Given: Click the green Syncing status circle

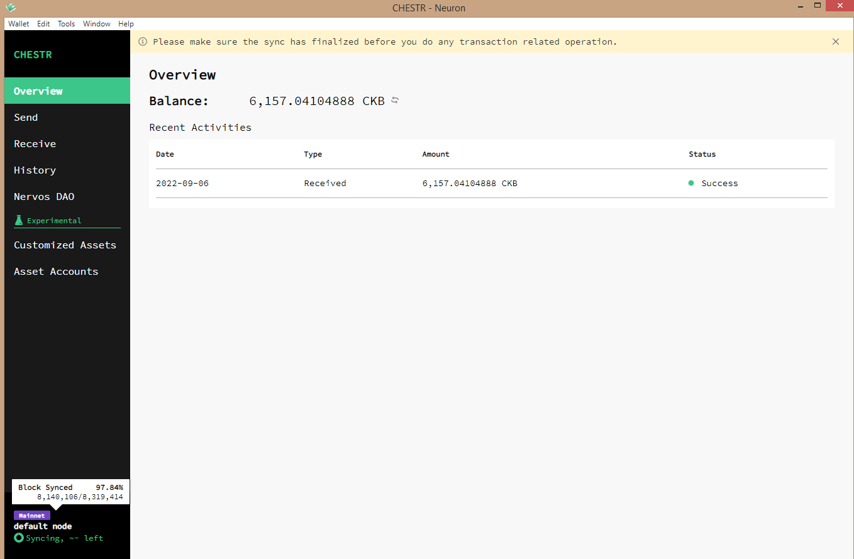Looking at the screenshot, I should click(18, 538).
